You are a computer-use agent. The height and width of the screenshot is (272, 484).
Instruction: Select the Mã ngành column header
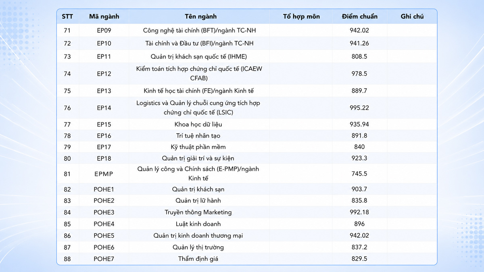pos(104,17)
